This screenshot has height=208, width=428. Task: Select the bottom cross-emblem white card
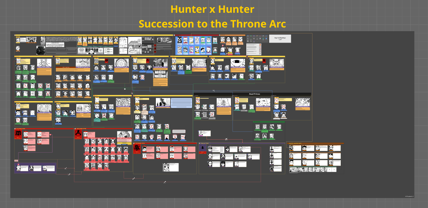pos(276,168)
